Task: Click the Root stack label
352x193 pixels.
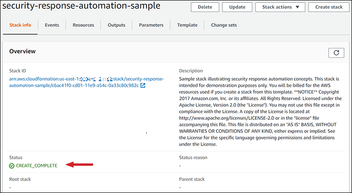Action: 20,179
